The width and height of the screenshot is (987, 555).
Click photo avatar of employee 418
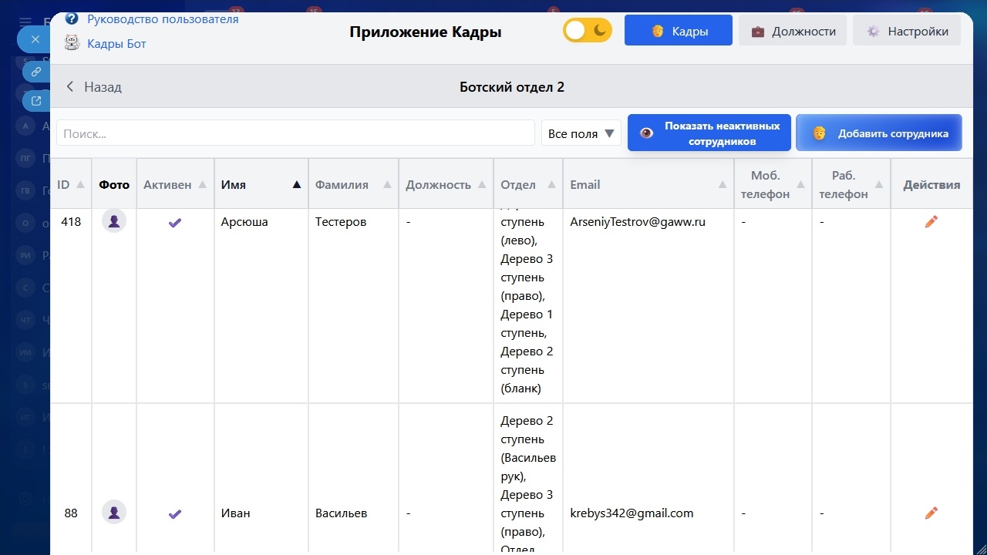114,222
